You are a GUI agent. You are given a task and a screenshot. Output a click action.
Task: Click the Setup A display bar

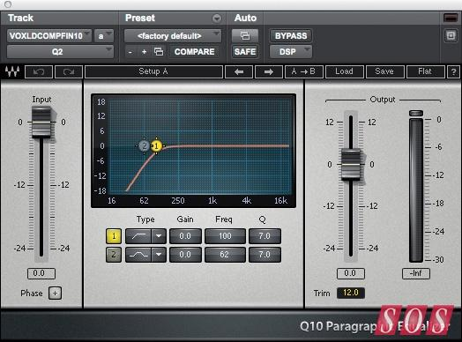[x=153, y=72]
